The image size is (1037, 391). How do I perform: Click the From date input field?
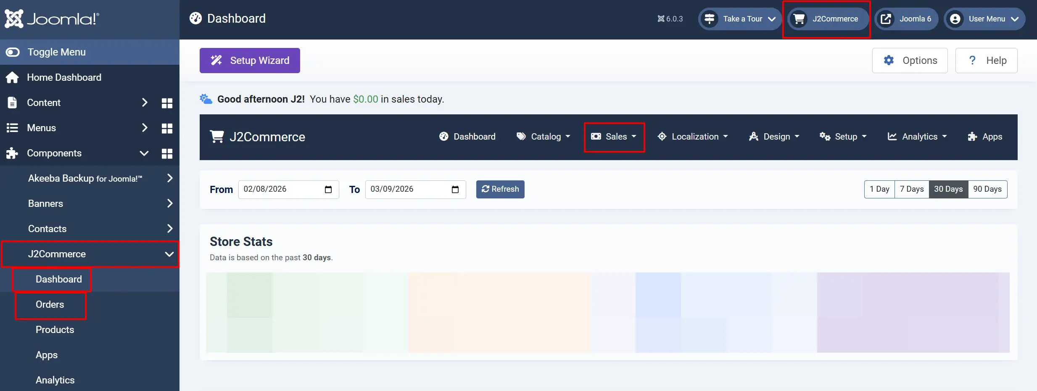click(x=288, y=190)
